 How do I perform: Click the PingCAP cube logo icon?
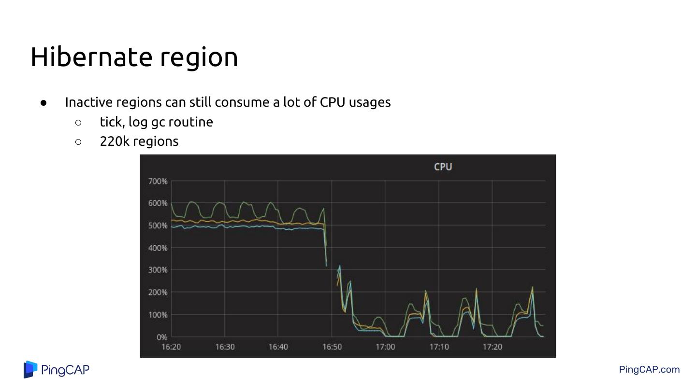pyautogui.click(x=30, y=370)
